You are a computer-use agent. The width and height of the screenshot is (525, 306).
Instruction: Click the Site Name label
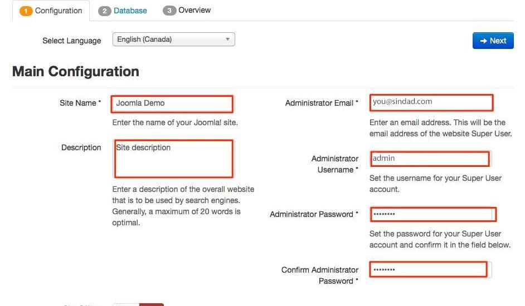pyautogui.click(x=80, y=103)
